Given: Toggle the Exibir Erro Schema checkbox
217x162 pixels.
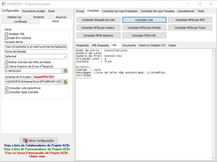Looking at the screenshot, I should tap(6, 38).
